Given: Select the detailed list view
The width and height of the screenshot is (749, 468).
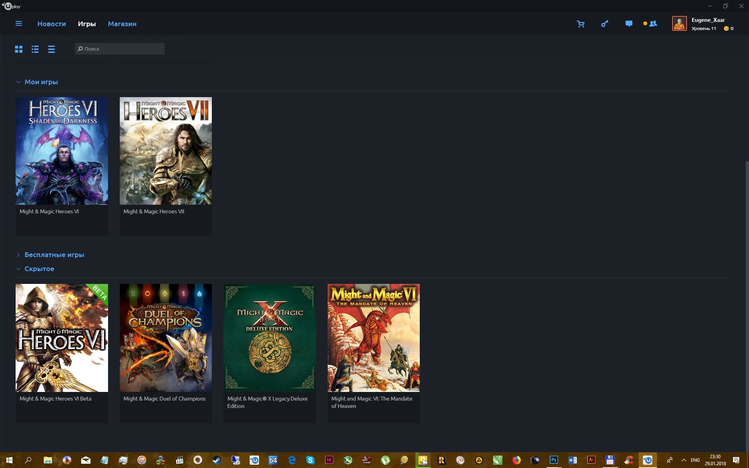Looking at the screenshot, I should pyautogui.click(x=35, y=49).
